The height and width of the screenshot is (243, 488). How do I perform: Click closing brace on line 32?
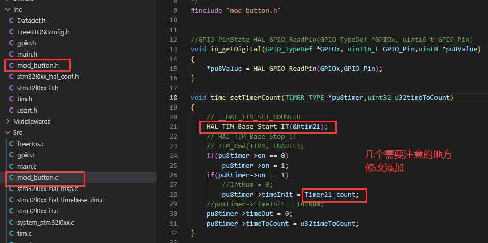pyautogui.click(x=193, y=233)
